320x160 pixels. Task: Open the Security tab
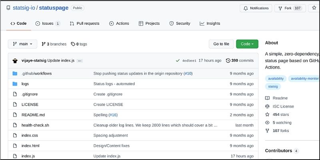(x=180, y=24)
